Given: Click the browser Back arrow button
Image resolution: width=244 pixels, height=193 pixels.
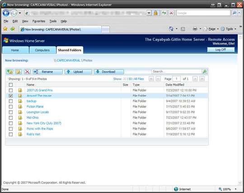Looking at the screenshot, I should [6, 13].
